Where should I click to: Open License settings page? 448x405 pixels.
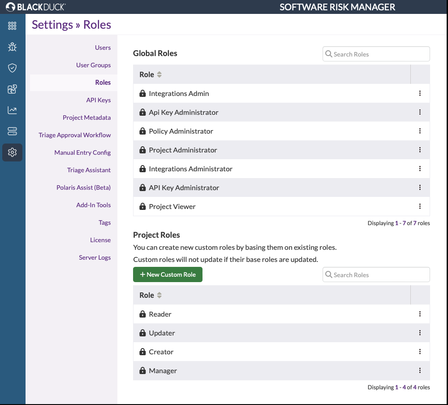point(100,240)
